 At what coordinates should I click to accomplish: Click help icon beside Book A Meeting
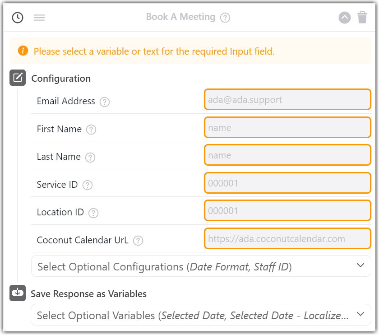tap(225, 18)
